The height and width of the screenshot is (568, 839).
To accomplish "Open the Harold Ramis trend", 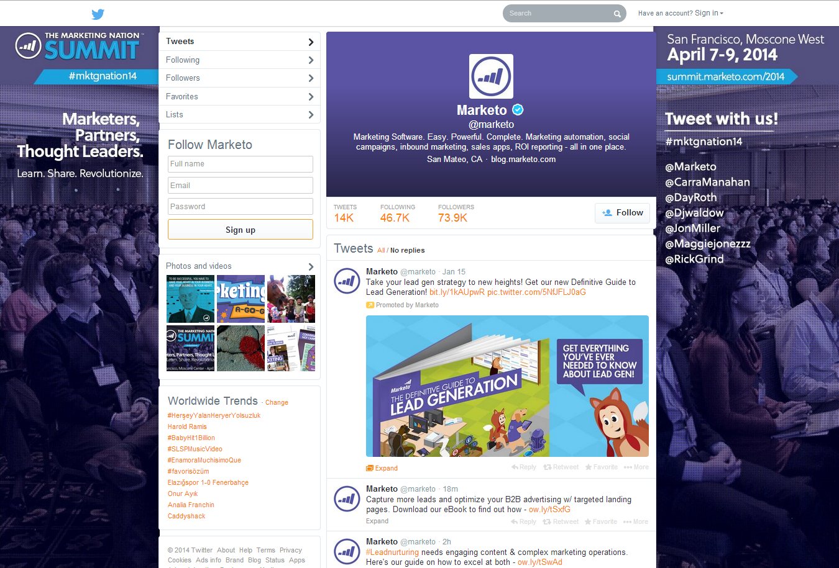I will (x=187, y=427).
